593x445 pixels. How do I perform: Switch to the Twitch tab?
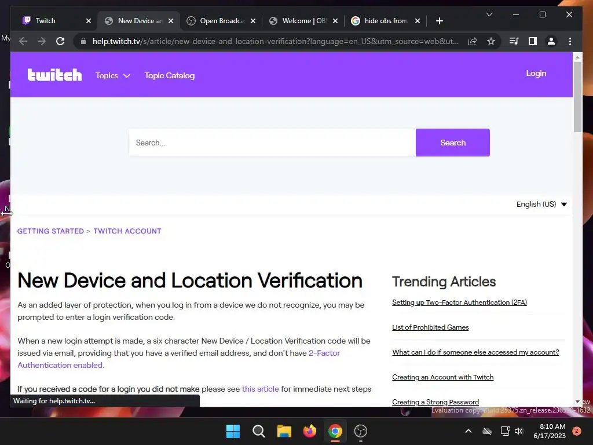(x=56, y=21)
